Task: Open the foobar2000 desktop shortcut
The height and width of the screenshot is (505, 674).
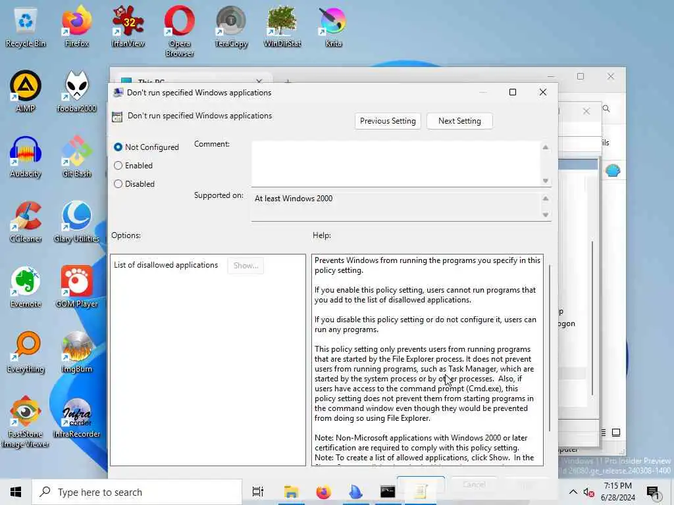Action: tap(76, 92)
